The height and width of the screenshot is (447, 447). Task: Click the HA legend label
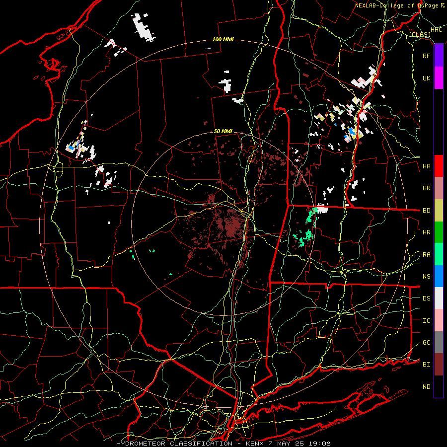(x=426, y=166)
